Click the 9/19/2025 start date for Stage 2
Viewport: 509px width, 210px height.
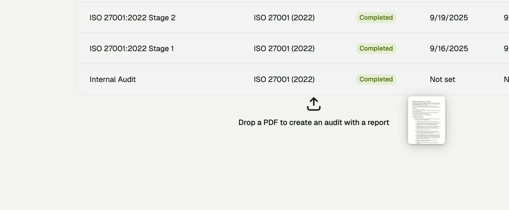449,18
